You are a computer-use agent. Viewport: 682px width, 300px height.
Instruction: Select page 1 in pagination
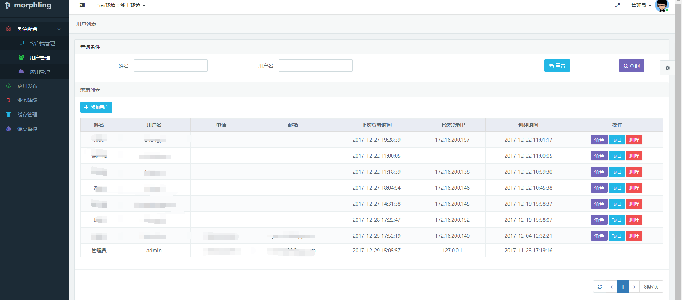coord(623,287)
